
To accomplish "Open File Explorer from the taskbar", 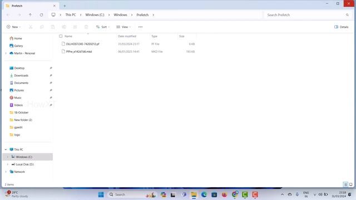I will 194,194.
